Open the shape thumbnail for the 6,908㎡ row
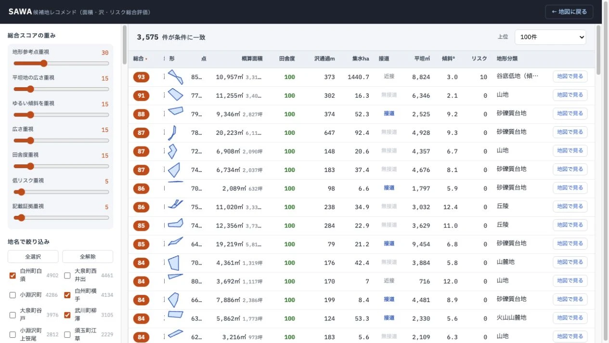The width and height of the screenshot is (609, 343). point(172,151)
